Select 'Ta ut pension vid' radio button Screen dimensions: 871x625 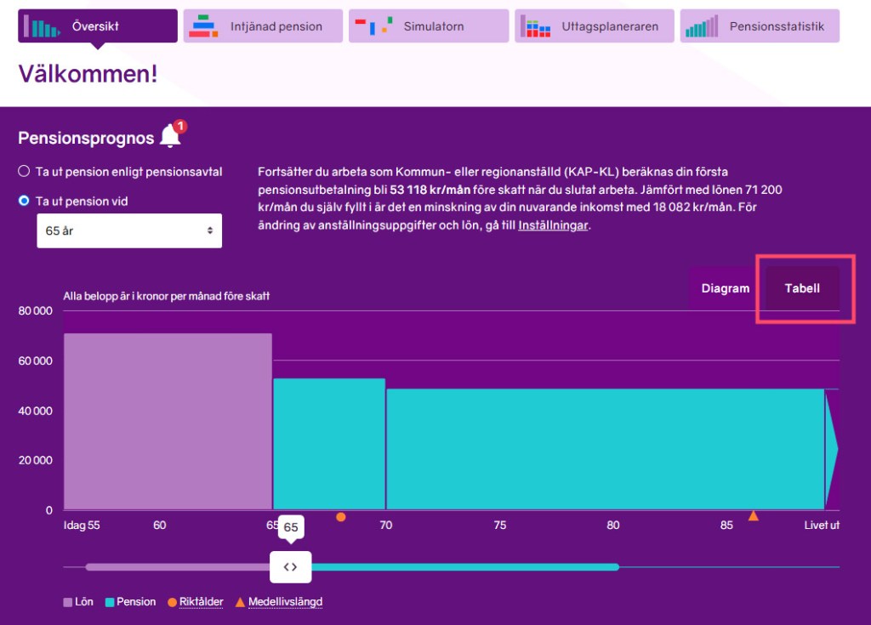click(x=24, y=202)
